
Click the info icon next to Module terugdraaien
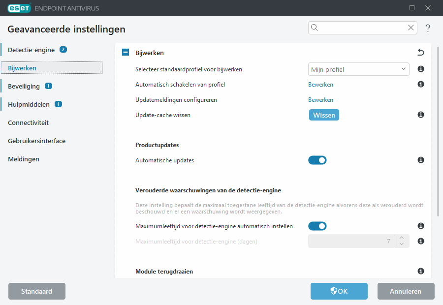coord(421,271)
